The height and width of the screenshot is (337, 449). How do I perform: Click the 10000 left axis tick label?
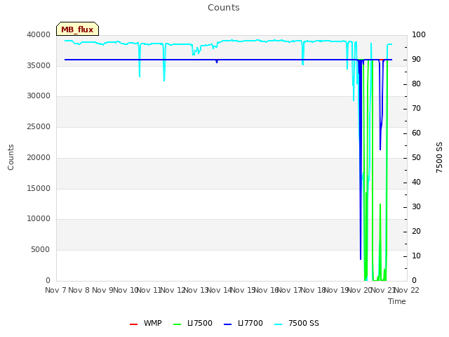point(39,218)
